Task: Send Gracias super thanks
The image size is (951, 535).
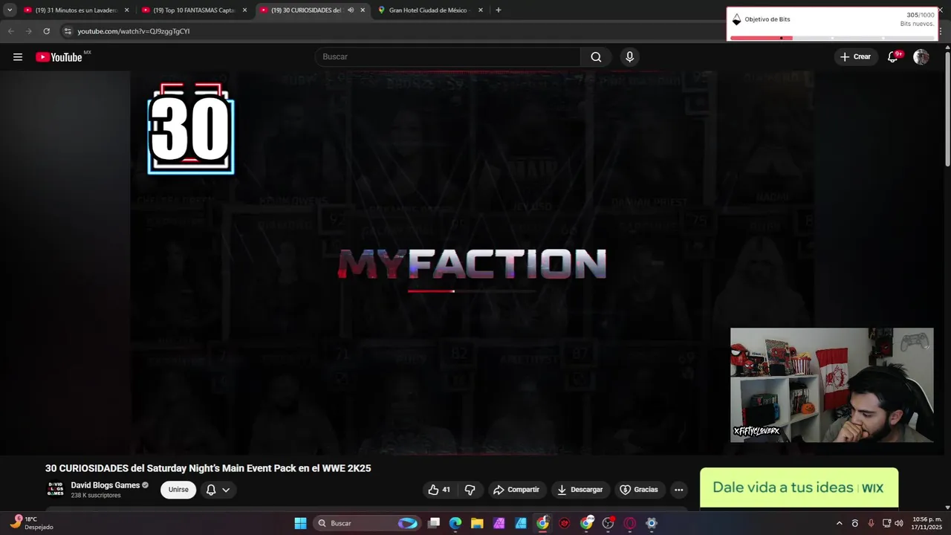Action: (639, 490)
